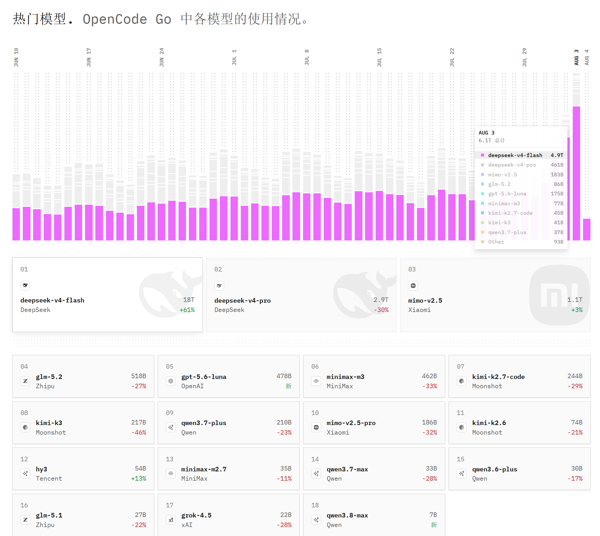This screenshot has width=600, height=536.
Task: Click the deepseek-v4-pro legend swatch in tooltip
Action: (x=482, y=165)
